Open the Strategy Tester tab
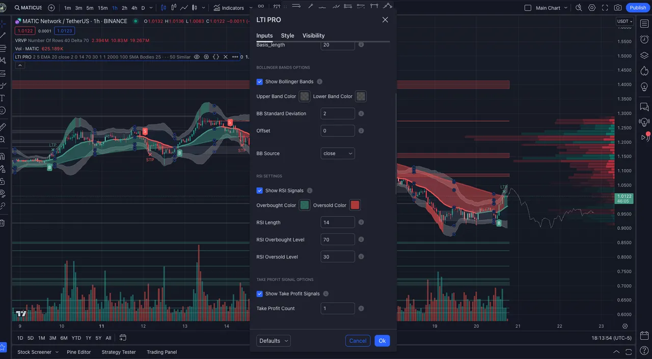The height and width of the screenshot is (359, 652). coord(119,352)
